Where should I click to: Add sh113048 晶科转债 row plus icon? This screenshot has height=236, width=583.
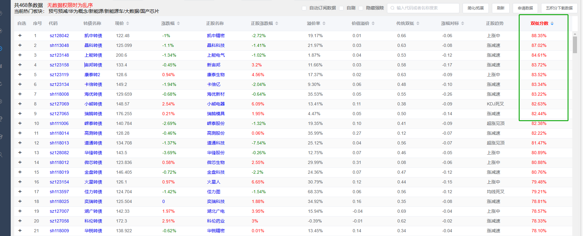[20, 45]
